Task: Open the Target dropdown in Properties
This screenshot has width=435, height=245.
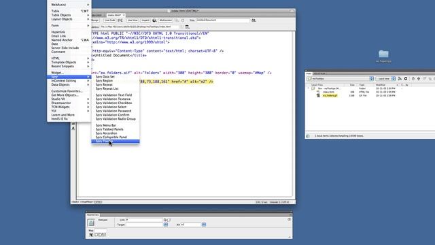Action: [x=166, y=225]
